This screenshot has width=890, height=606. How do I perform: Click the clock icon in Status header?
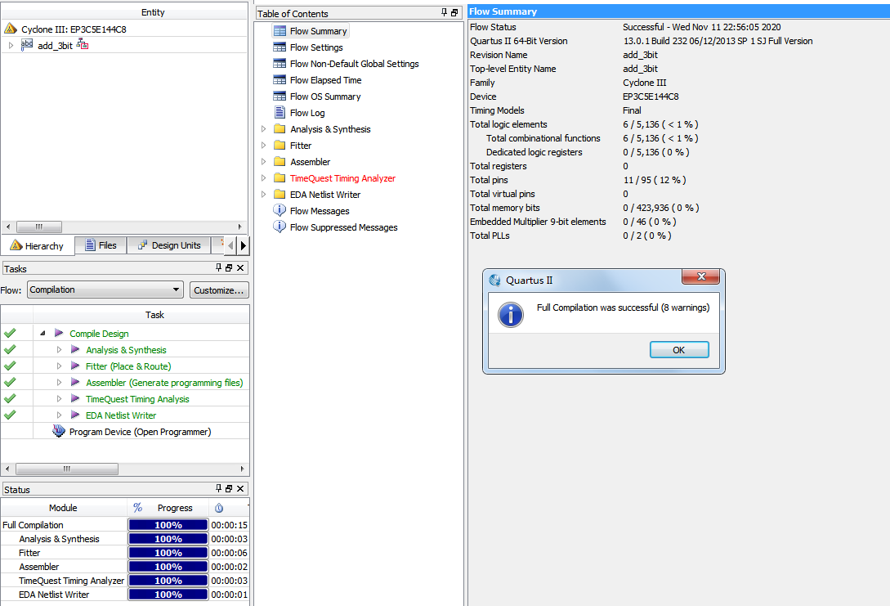[219, 508]
